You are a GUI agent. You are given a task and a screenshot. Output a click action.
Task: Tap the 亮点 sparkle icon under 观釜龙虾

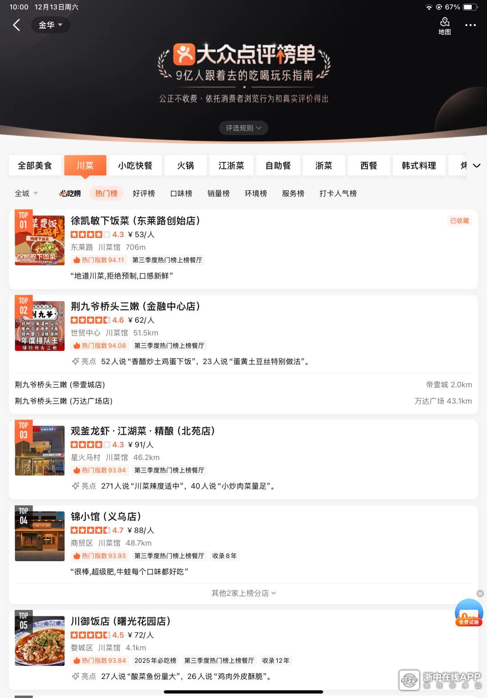click(x=76, y=486)
